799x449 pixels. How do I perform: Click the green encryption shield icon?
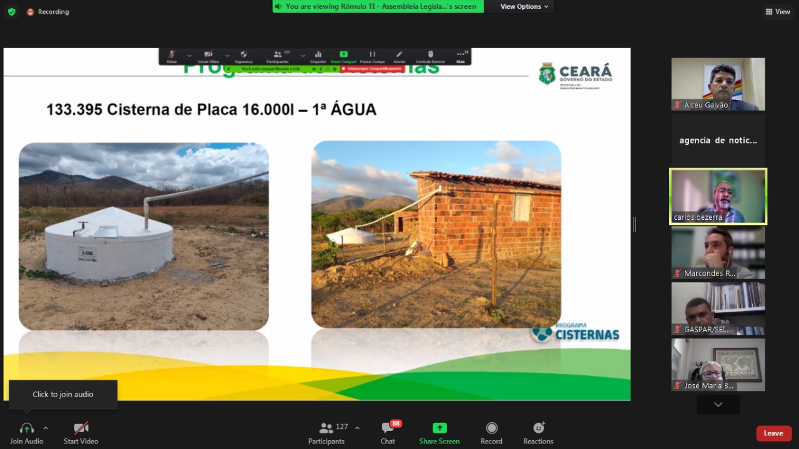pos(11,12)
